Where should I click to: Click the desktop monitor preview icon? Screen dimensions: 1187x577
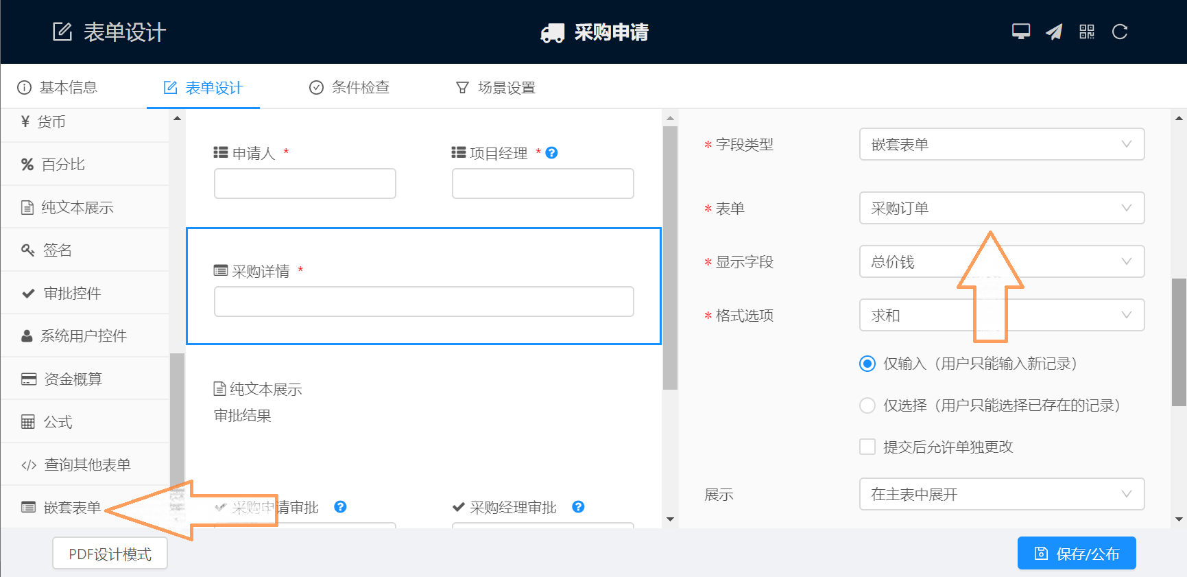click(1020, 32)
